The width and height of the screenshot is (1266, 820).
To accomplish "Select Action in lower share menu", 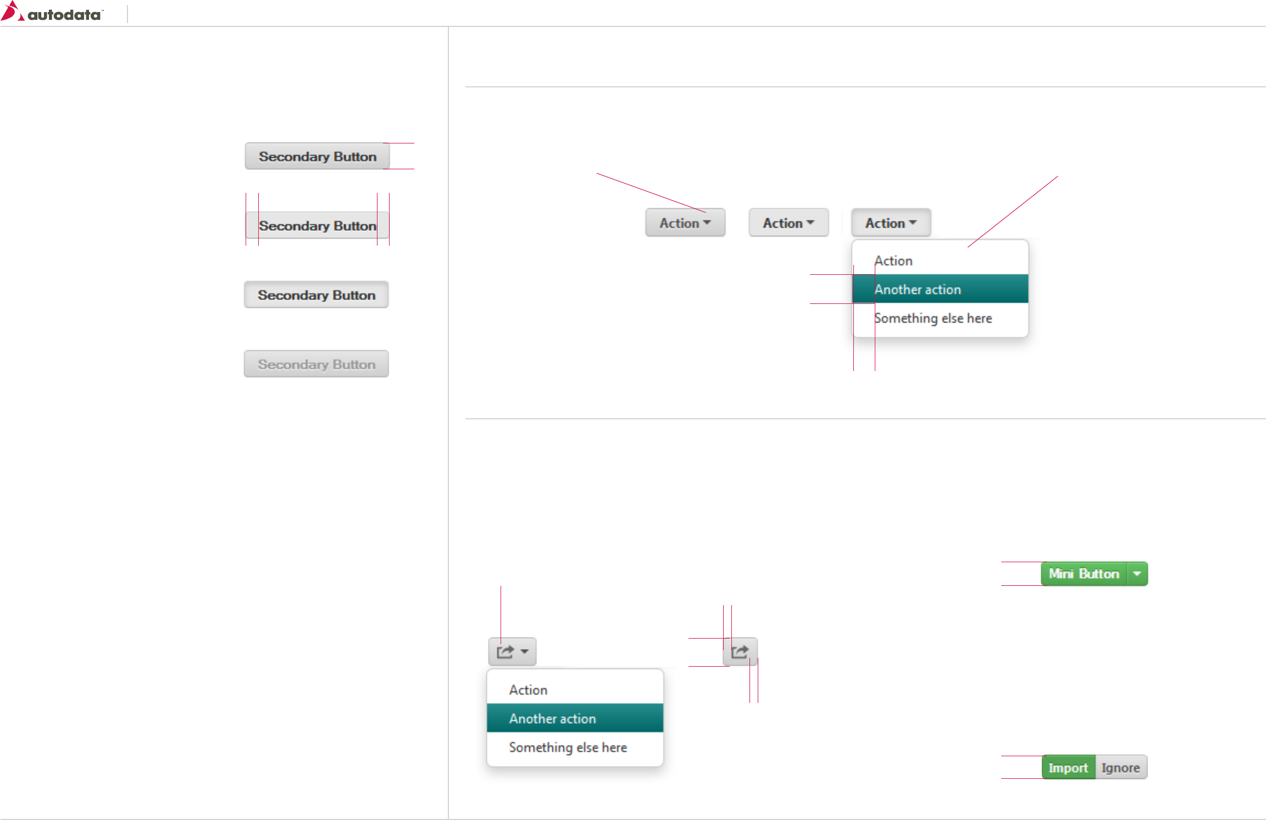I will coord(528,690).
